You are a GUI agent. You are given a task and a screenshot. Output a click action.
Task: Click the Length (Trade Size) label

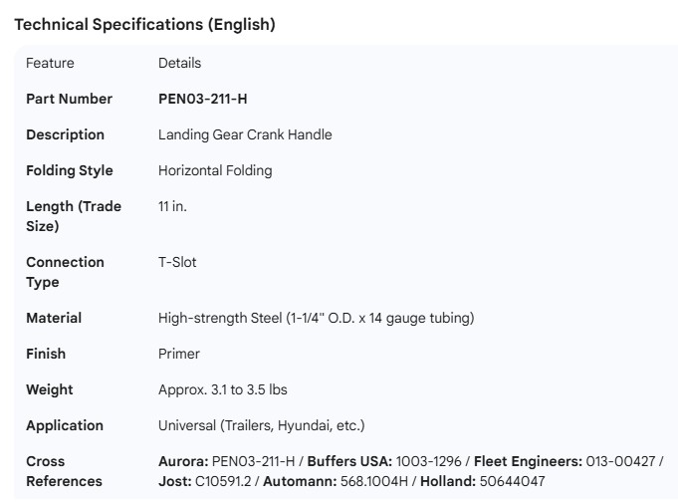coord(73,216)
